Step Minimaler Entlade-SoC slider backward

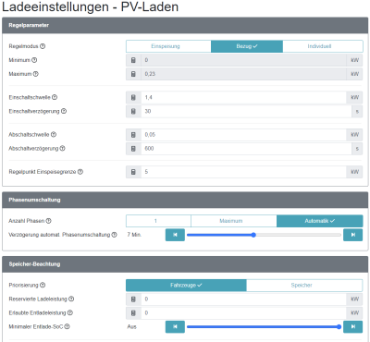click(x=175, y=326)
